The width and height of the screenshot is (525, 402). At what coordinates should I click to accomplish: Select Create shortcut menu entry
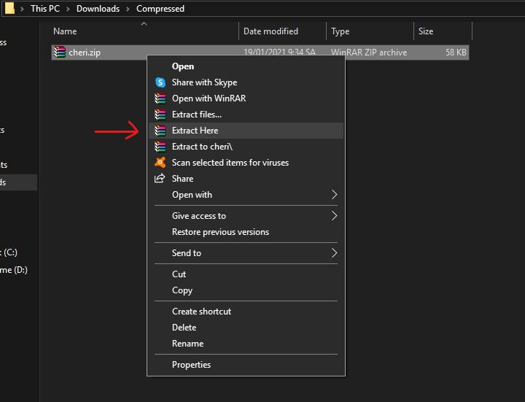(x=201, y=312)
